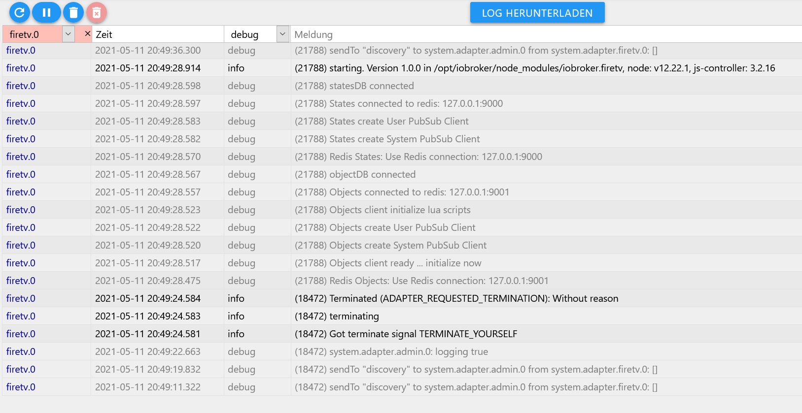The image size is (802, 413).
Task: Click the blue trash clear-log icon
Action: pos(73,12)
